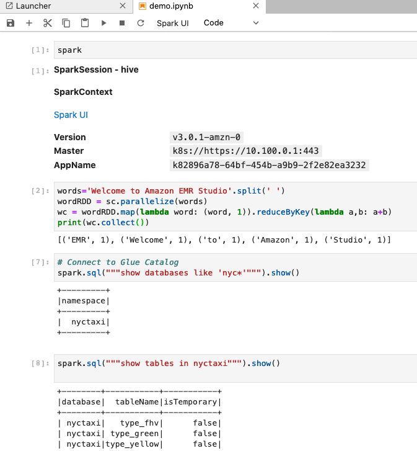Click the notebook icon on the demo.ipynb tab
The height and width of the screenshot is (451, 417).
(x=142, y=6)
